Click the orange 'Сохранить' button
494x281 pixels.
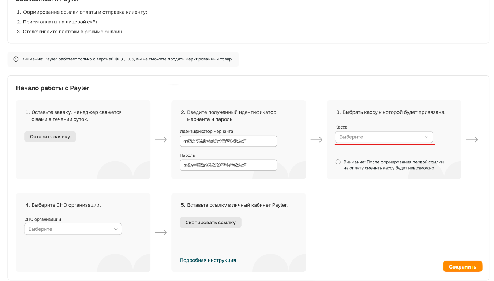(463, 267)
